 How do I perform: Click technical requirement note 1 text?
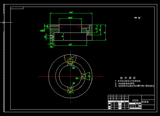click(128, 81)
